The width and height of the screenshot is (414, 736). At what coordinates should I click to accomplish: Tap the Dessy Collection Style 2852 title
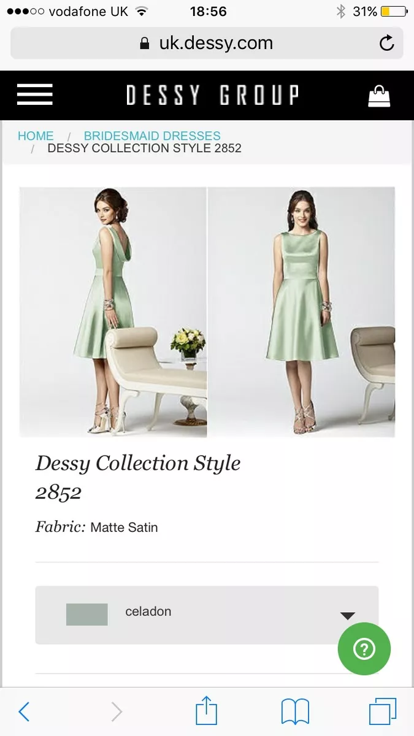[138, 477]
